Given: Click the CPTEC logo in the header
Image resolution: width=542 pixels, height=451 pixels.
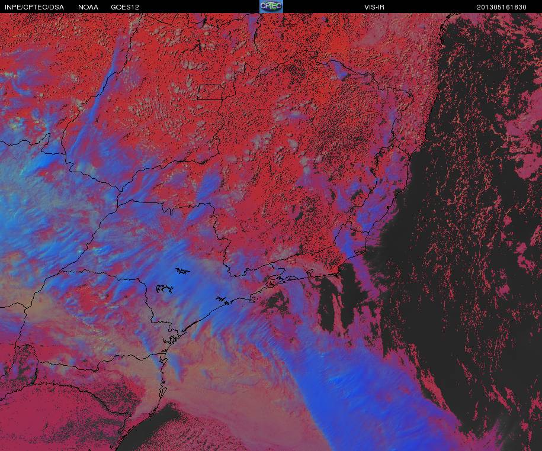Looking at the screenshot, I should tap(271, 7).
